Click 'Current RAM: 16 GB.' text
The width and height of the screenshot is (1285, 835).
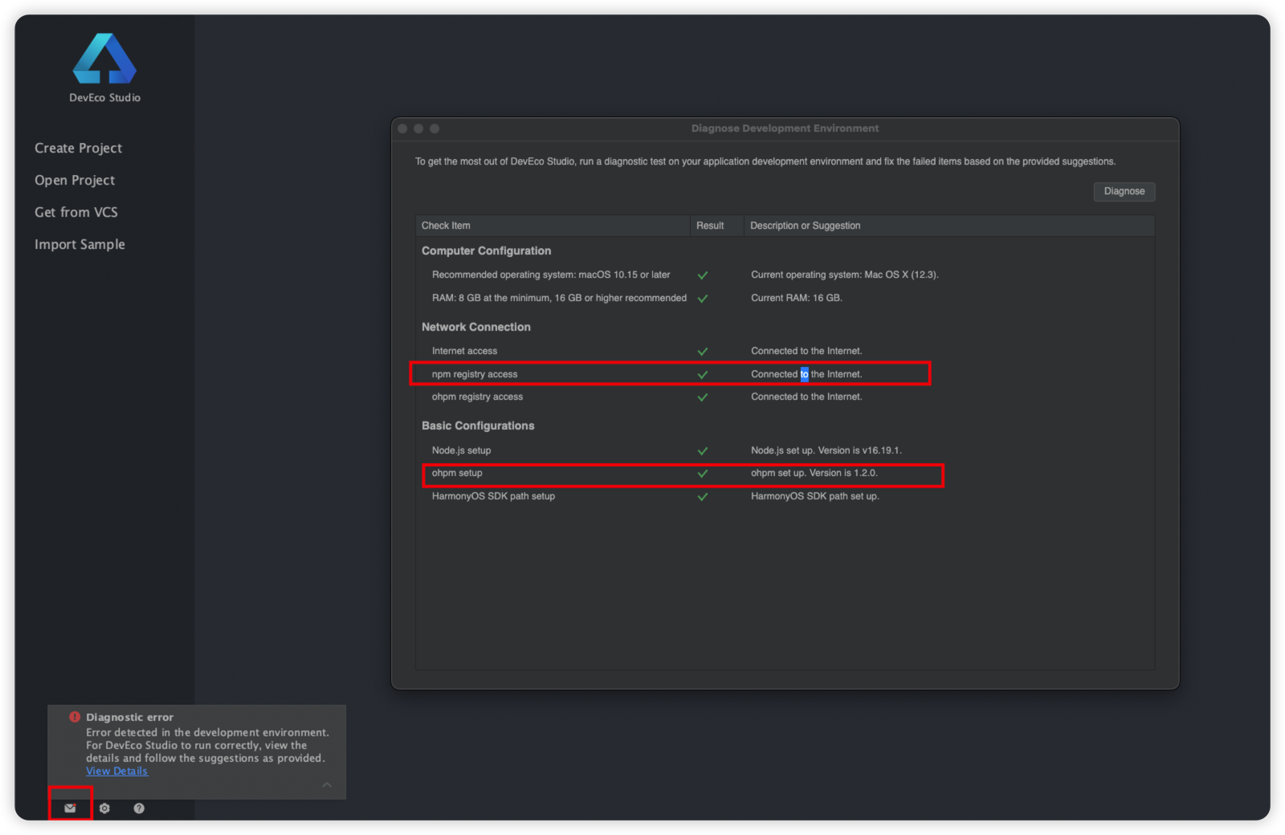tap(797, 298)
